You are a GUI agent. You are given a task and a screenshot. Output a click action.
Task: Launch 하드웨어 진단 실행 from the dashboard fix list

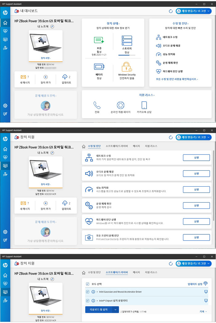tap(169, 71)
